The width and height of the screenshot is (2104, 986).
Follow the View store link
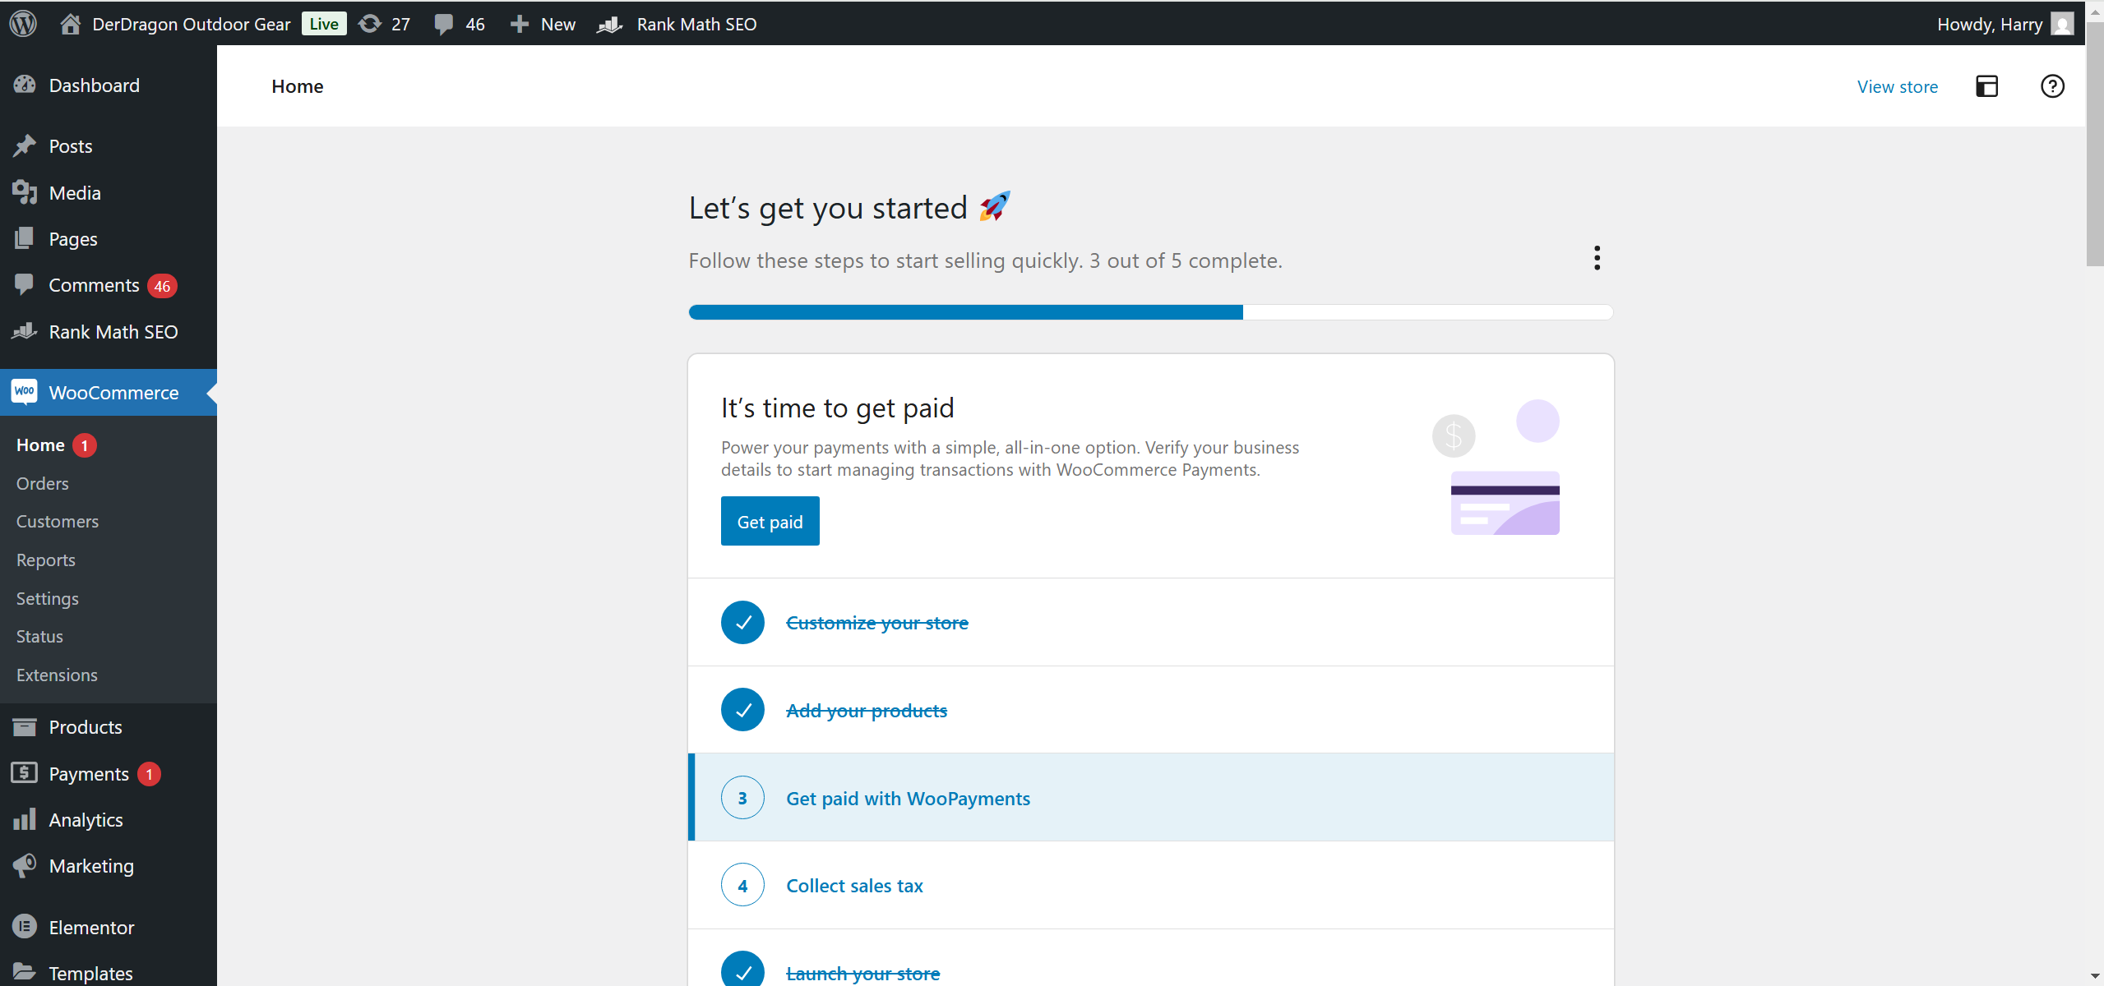pos(1897,86)
